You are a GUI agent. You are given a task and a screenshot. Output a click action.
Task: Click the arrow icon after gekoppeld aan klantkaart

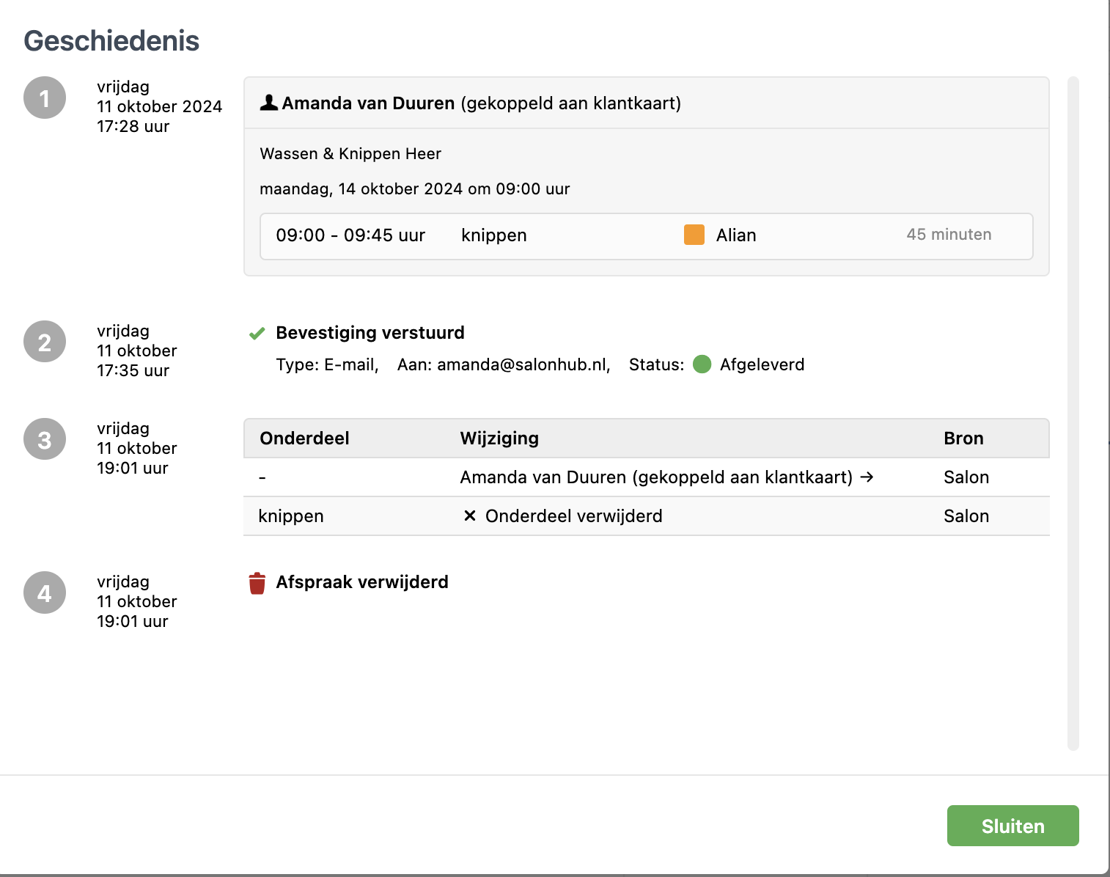point(867,477)
